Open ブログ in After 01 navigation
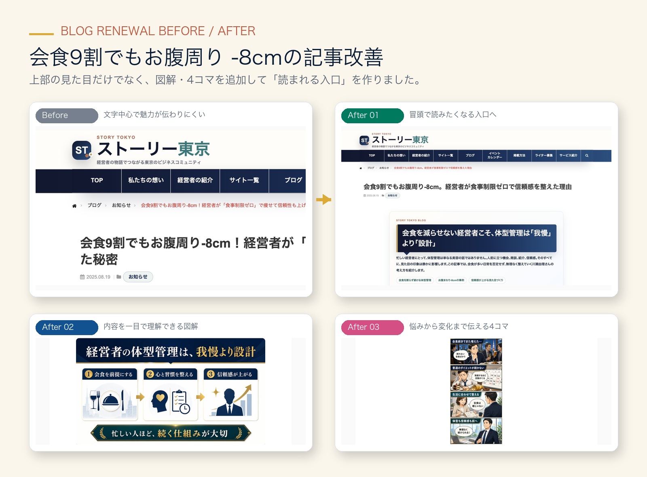The height and width of the screenshot is (477, 647). pos(470,156)
